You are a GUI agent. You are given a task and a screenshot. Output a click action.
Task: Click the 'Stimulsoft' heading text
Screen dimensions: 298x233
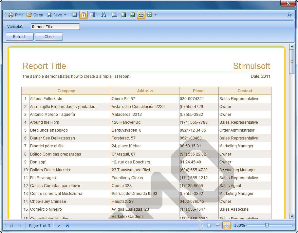point(251,66)
